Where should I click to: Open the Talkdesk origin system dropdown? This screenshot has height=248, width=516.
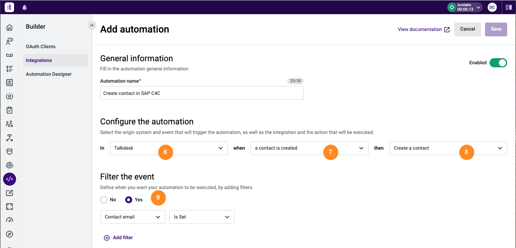coord(169,148)
